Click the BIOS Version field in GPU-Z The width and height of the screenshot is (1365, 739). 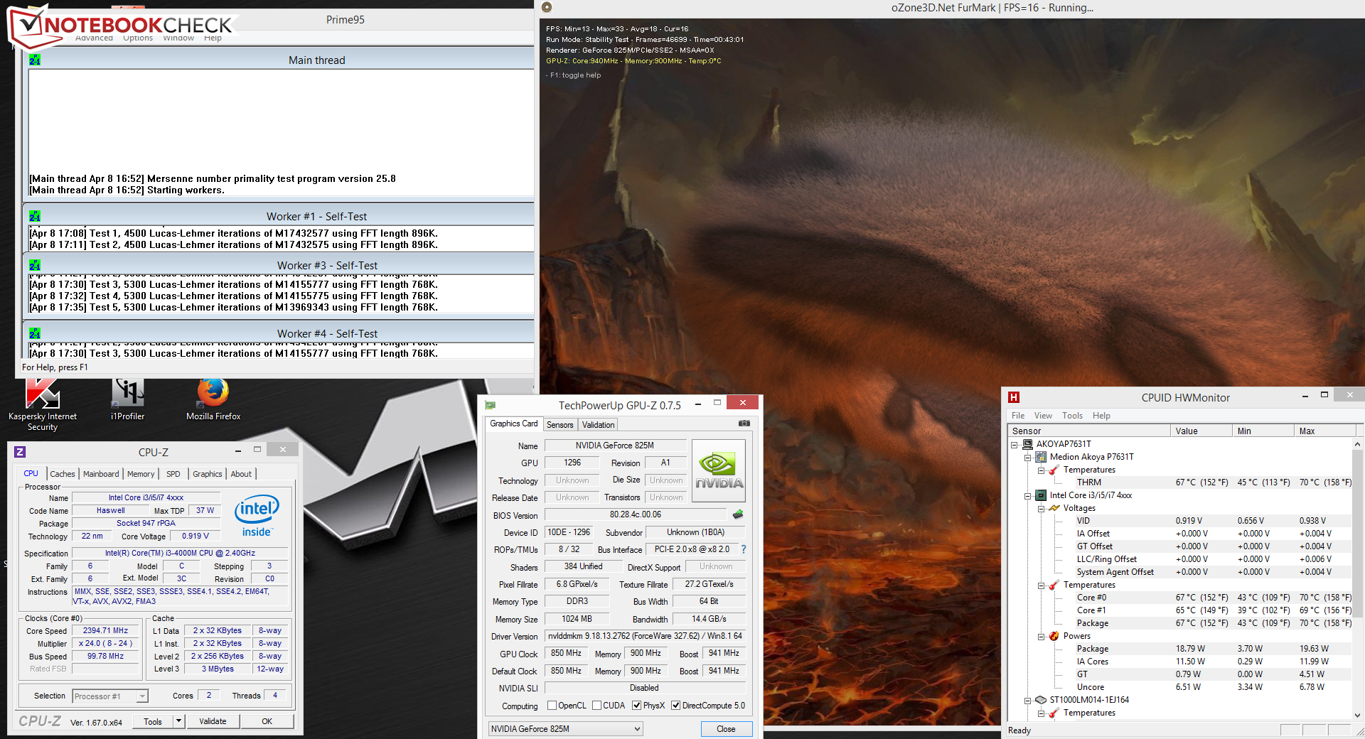tap(636, 514)
